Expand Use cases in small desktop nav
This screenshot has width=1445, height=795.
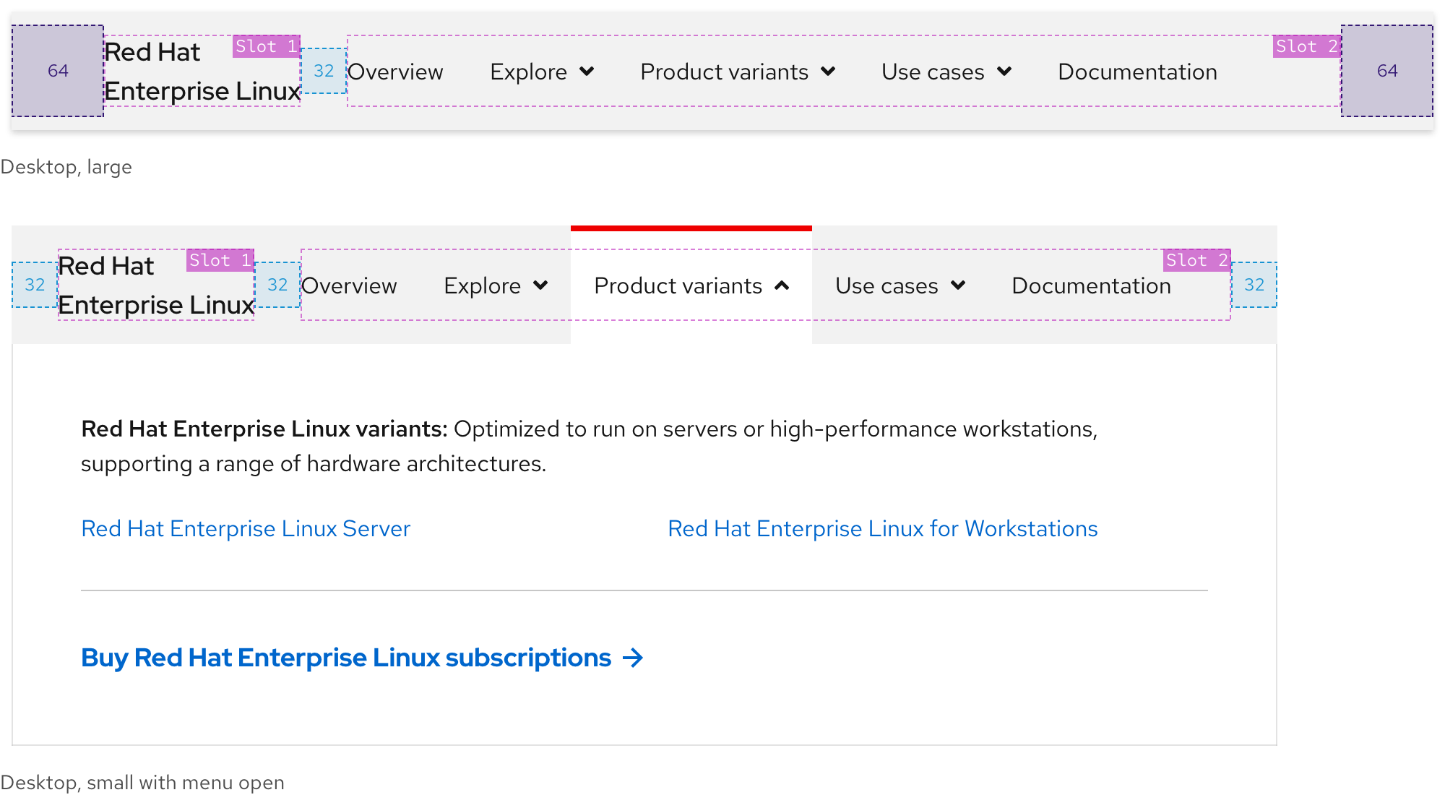pyautogui.click(x=887, y=285)
